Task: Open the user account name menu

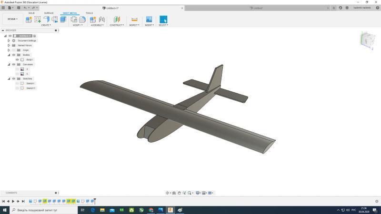Action: click(362, 8)
